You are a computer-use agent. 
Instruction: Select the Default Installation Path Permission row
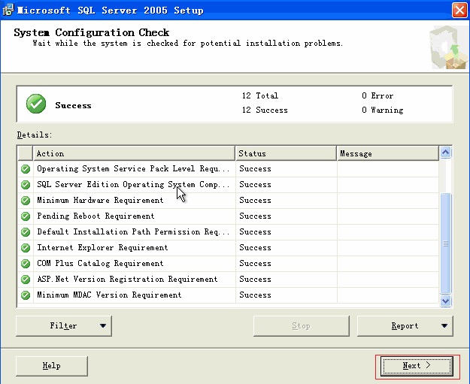(x=228, y=232)
